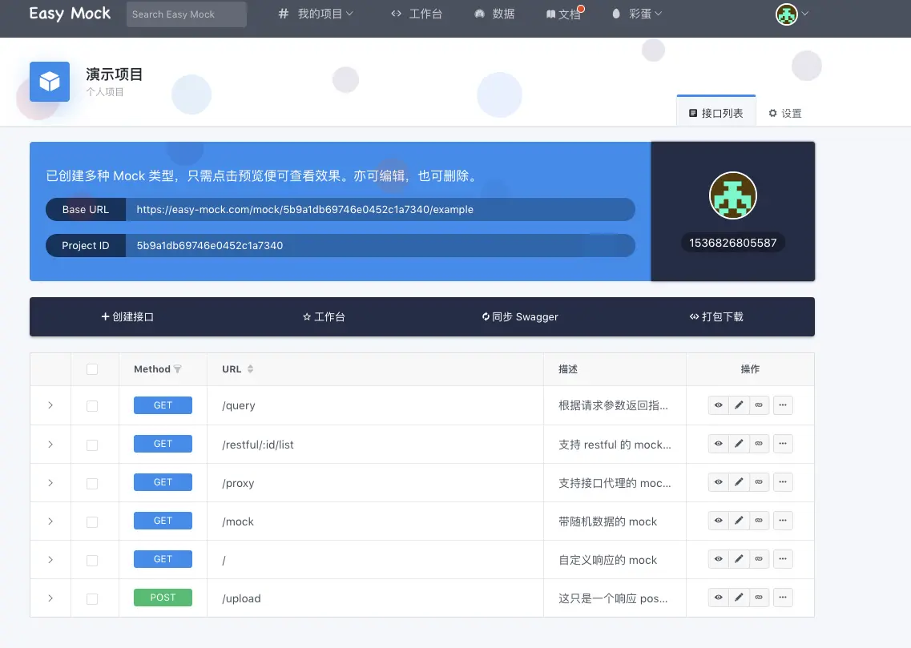Image resolution: width=911 pixels, height=648 pixels.
Task: Click the Easy Mock logo
Action: click(70, 14)
